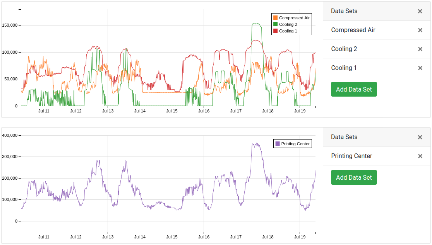Click the red Cooling 1 legend swatch

point(276,31)
